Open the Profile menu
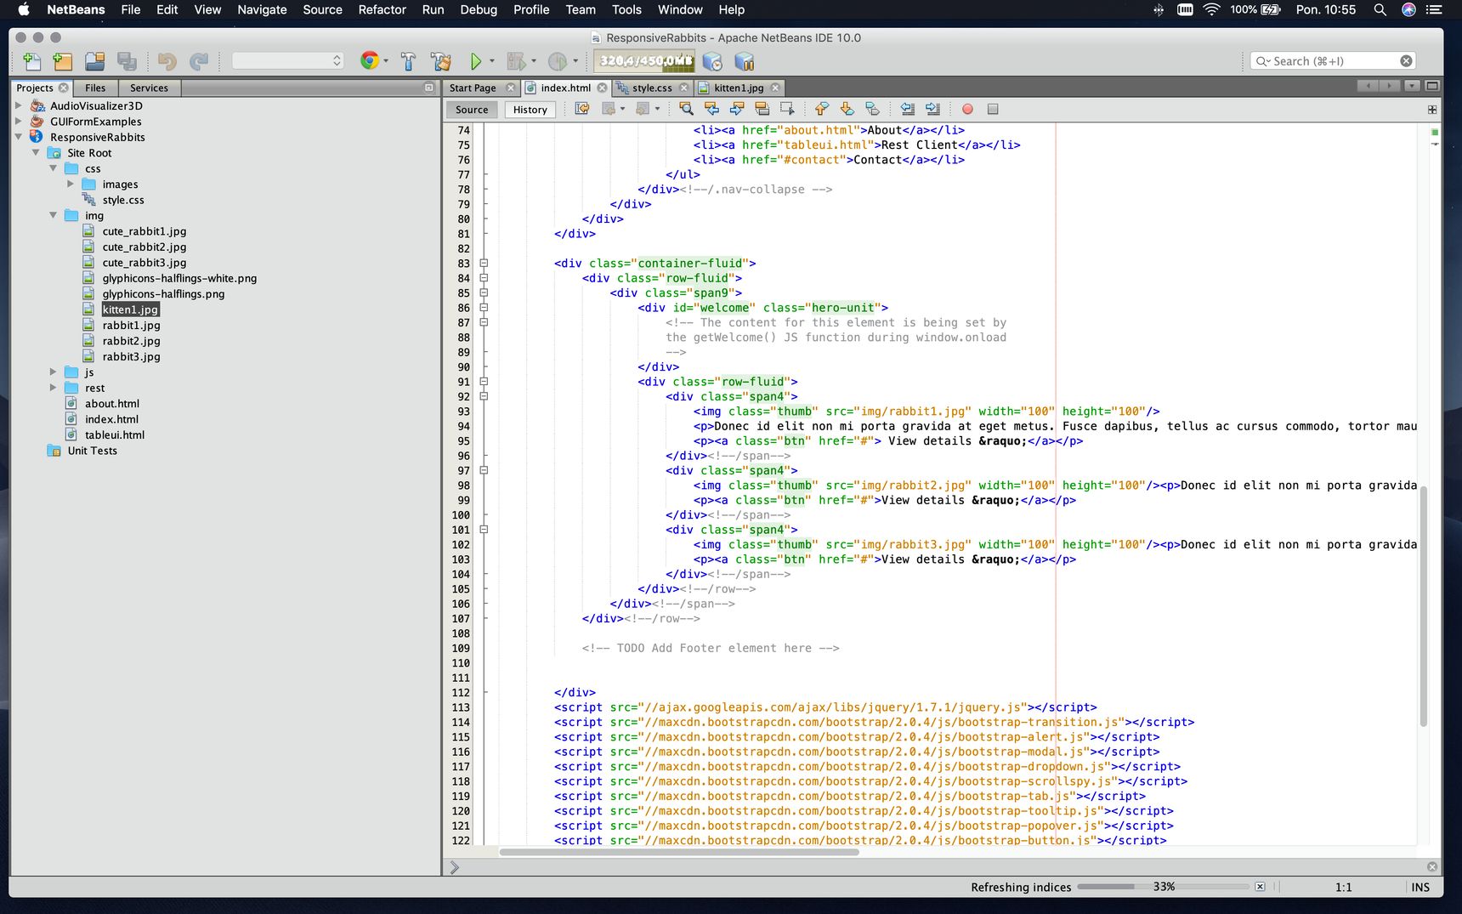Viewport: 1462px width, 914px height. (531, 10)
